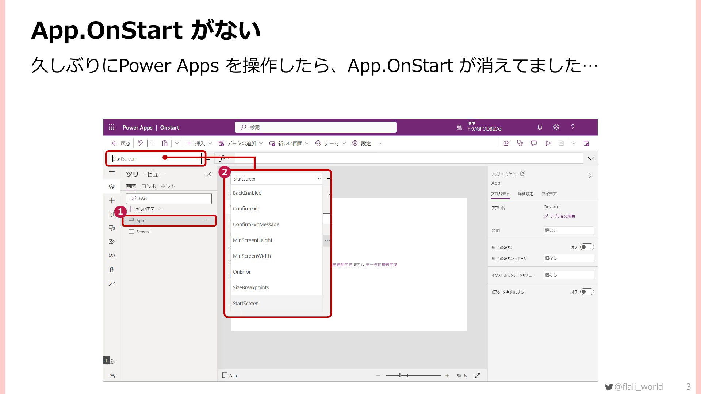Click the notification bell icon
The width and height of the screenshot is (701, 394).
[x=540, y=127]
